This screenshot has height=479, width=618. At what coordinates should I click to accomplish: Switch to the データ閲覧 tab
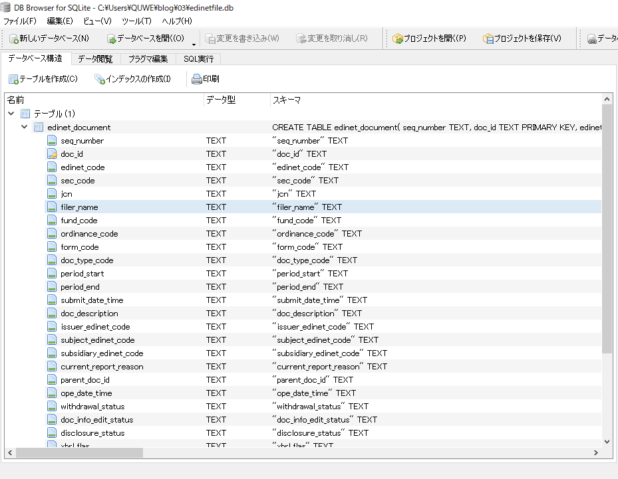click(x=95, y=59)
